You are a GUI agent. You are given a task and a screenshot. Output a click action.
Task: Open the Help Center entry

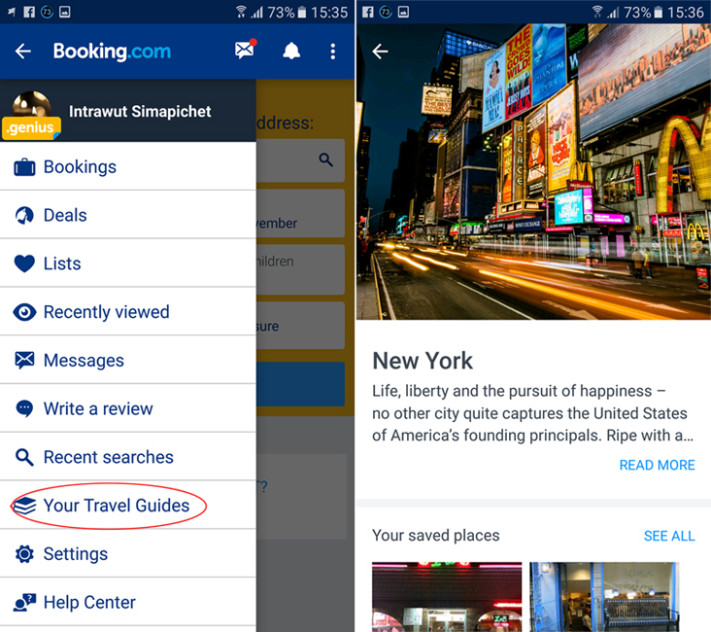point(128,603)
